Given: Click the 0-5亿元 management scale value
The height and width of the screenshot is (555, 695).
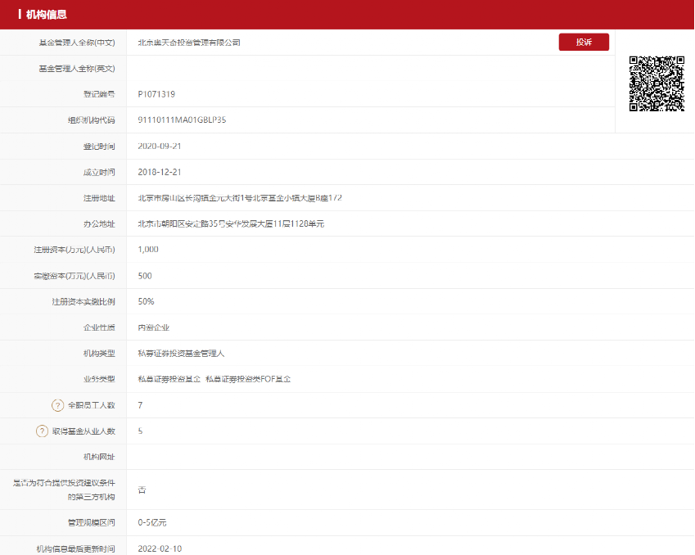Looking at the screenshot, I should (x=152, y=522).
